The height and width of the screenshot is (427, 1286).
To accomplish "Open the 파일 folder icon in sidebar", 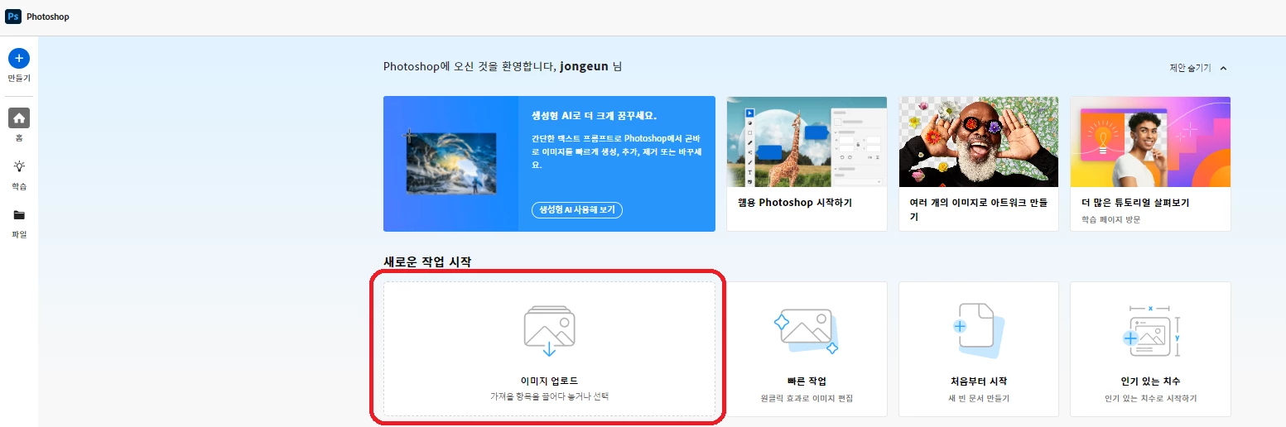I will point(19,215).
